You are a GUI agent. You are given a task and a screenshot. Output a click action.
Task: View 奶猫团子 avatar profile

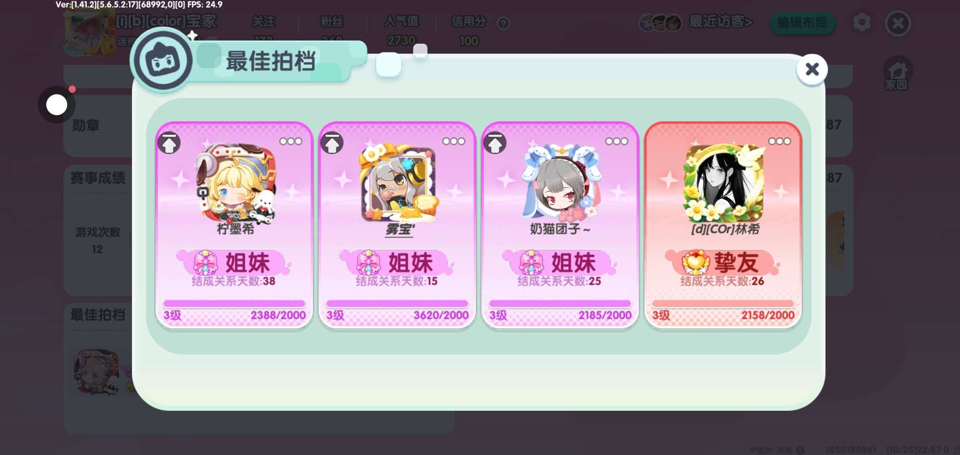(x=560, y=183)
